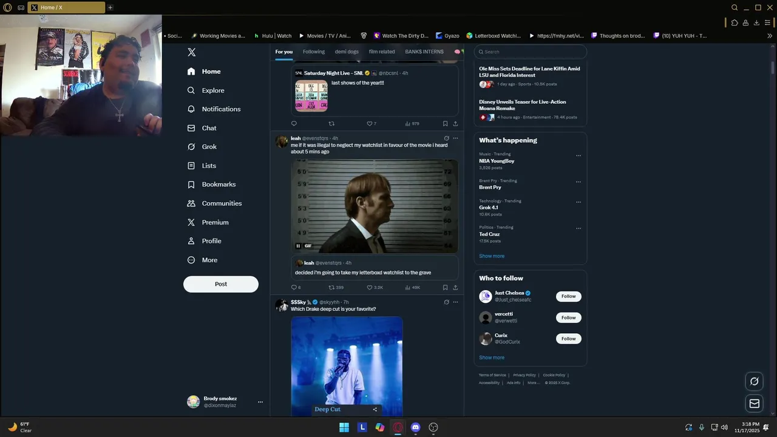Screen dimensions: 777x437
Task: Click the Post button
Action: (x=221, y=284)
